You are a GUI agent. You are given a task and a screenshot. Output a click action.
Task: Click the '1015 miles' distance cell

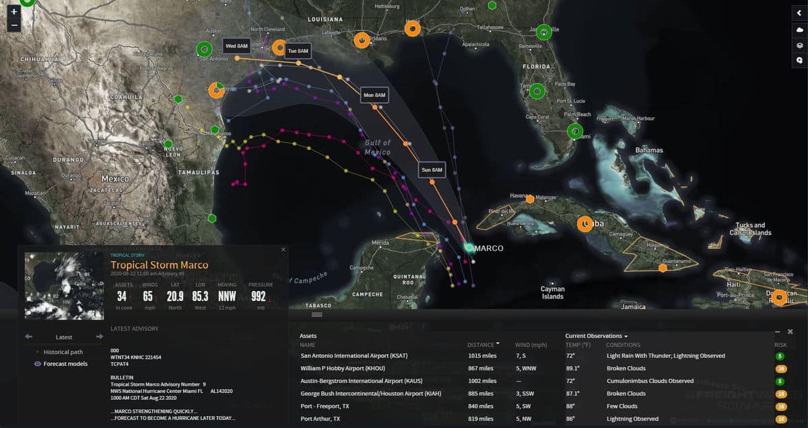[x=483, y=355]
